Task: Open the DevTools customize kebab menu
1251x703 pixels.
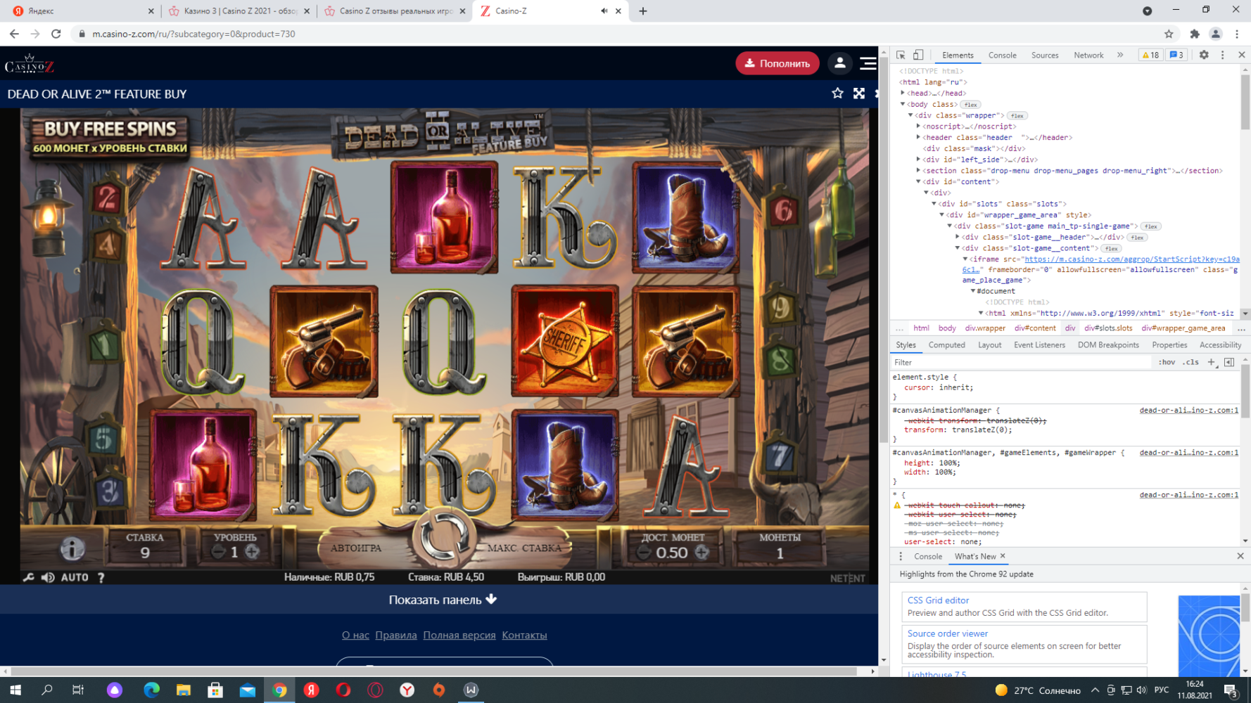Action: (1222, 55)
